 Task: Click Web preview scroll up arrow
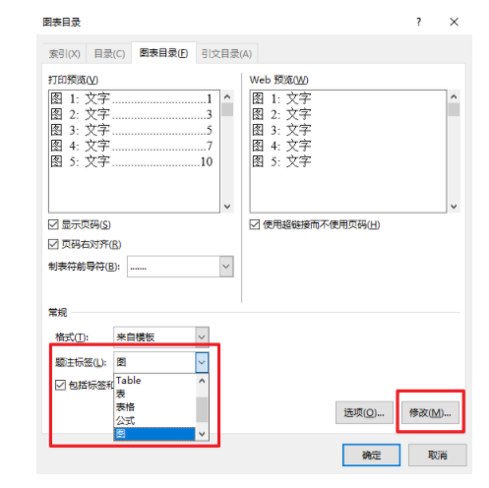(x=454, y=96)
